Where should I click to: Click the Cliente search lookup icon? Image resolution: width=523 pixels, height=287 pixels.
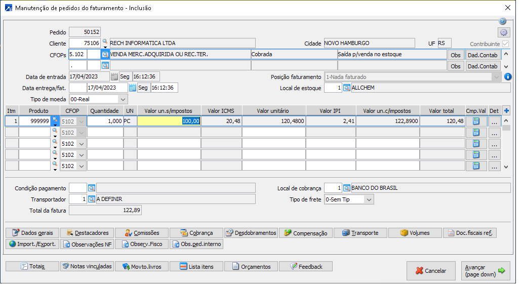pos(105,43)
